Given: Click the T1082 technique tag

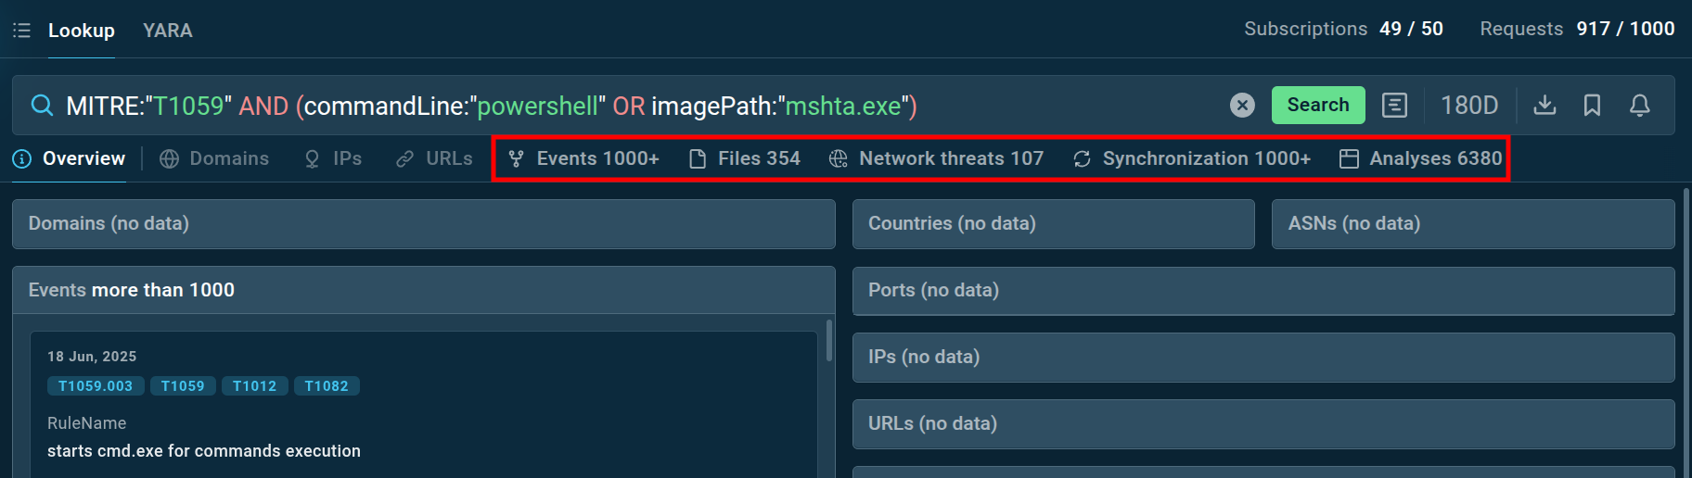Looking at the screenshot, I should pos(327,386).
